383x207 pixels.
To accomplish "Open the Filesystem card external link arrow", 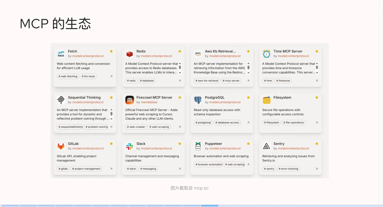I will [317, 123].
